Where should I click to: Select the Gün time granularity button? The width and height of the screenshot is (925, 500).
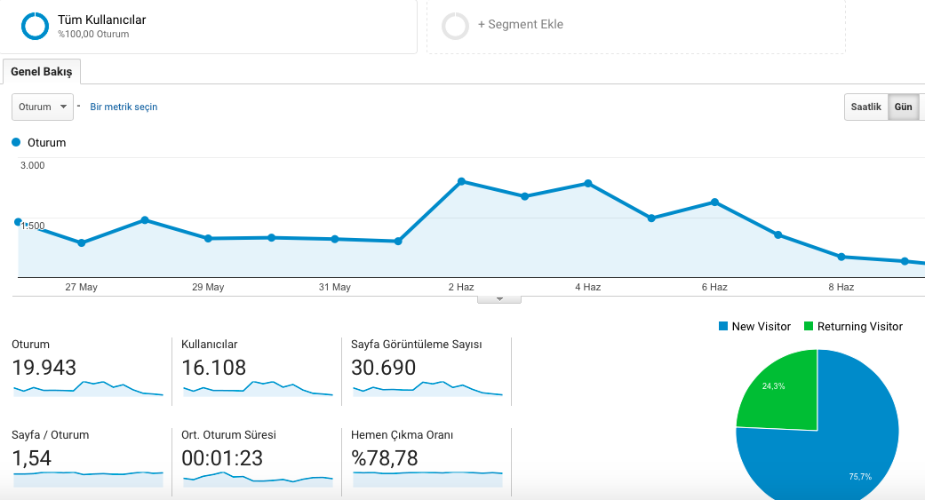903,107
